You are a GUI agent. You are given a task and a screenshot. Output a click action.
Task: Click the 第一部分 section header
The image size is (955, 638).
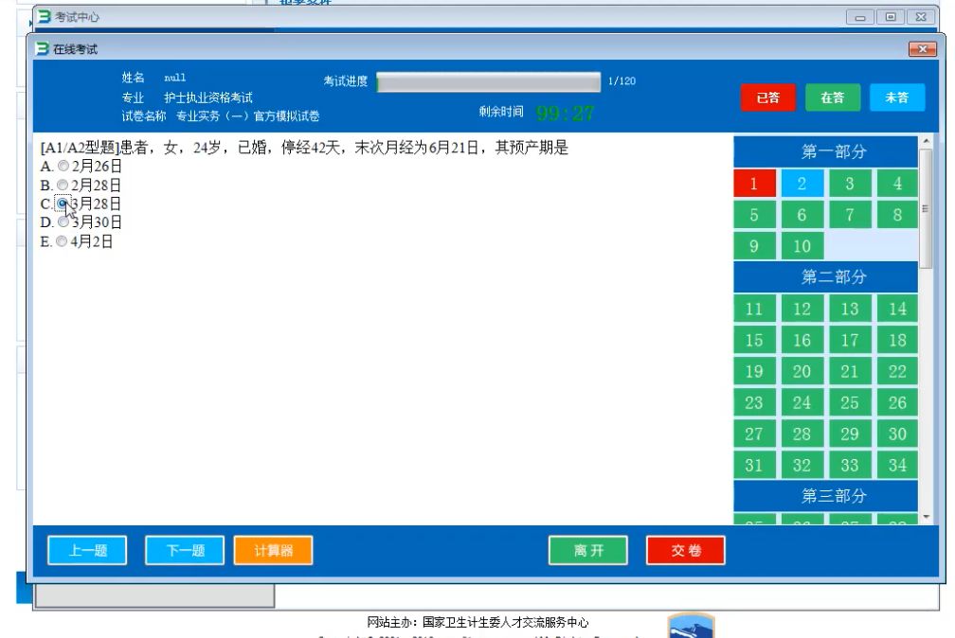[825, 151]
